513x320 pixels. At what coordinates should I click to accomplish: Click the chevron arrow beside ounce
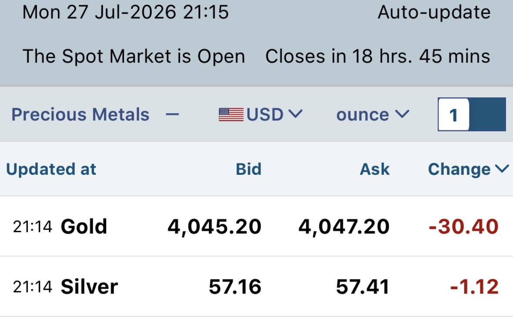(402, 114)
